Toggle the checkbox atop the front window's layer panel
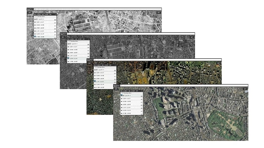The image size is (264, 148). click(x=123, y=93)
